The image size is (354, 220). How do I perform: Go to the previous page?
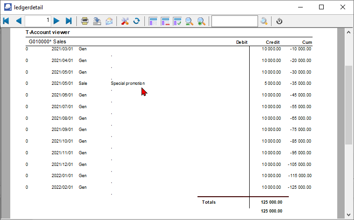[19, 21]
